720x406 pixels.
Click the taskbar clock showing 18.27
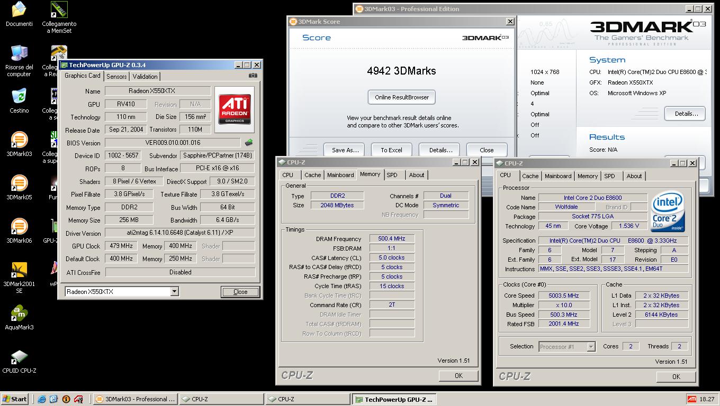tap(707, 399)
